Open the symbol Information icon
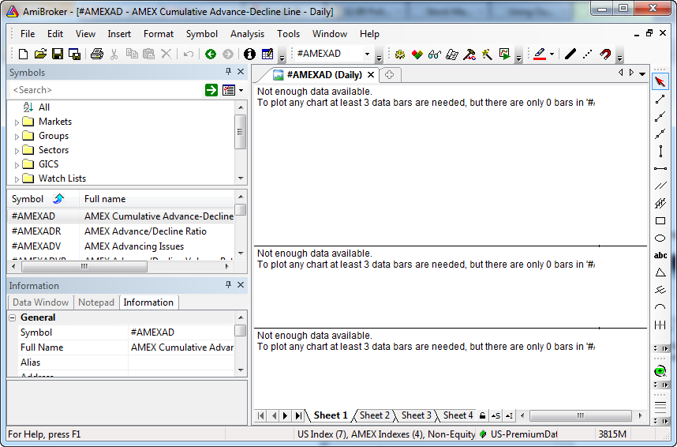This screenshot has height=447, width=677. coord(249,54)
